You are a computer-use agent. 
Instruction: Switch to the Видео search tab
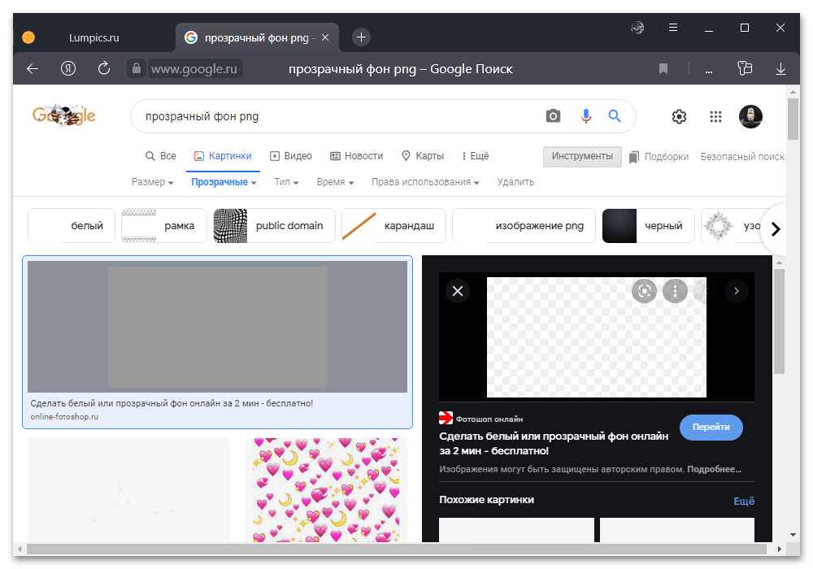[x=291, y=156]
